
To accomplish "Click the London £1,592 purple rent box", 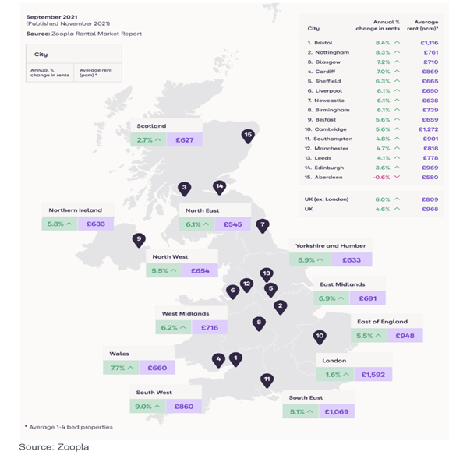I will coord(373,375).
